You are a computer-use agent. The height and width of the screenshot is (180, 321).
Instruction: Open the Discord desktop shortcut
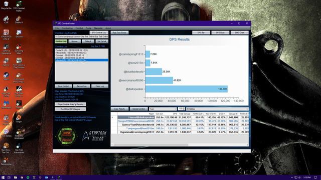[19, 33]
